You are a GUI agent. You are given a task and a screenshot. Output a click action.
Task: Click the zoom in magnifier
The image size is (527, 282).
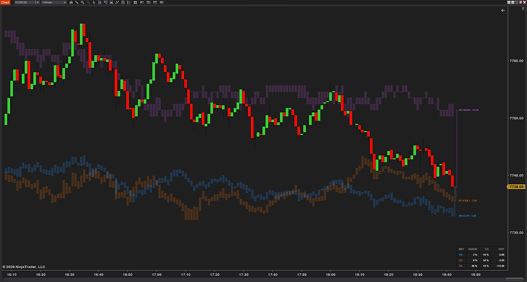[82, 3]
